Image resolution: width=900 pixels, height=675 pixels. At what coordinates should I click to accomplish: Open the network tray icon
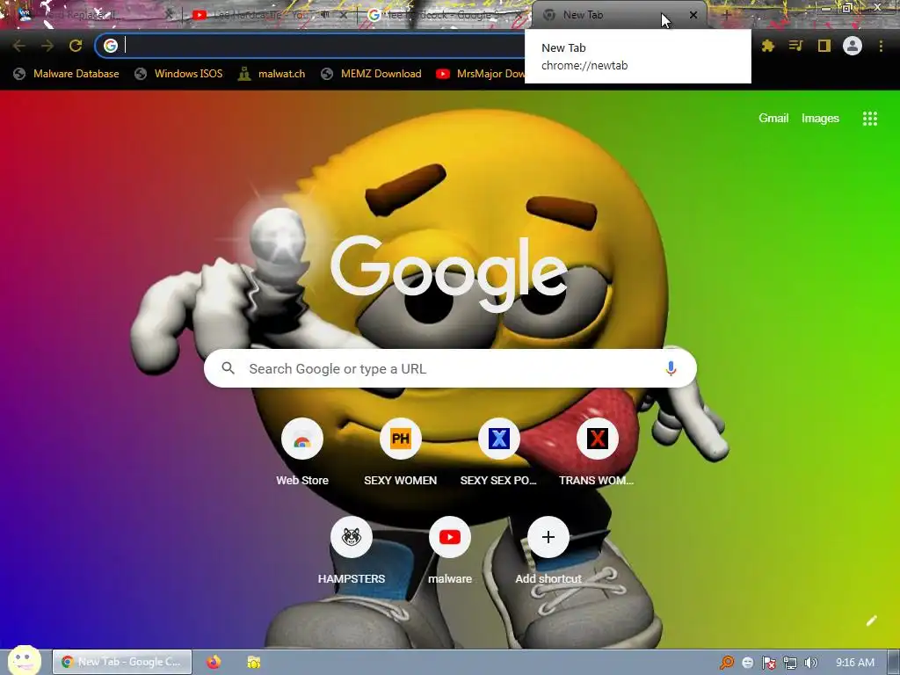790,663
